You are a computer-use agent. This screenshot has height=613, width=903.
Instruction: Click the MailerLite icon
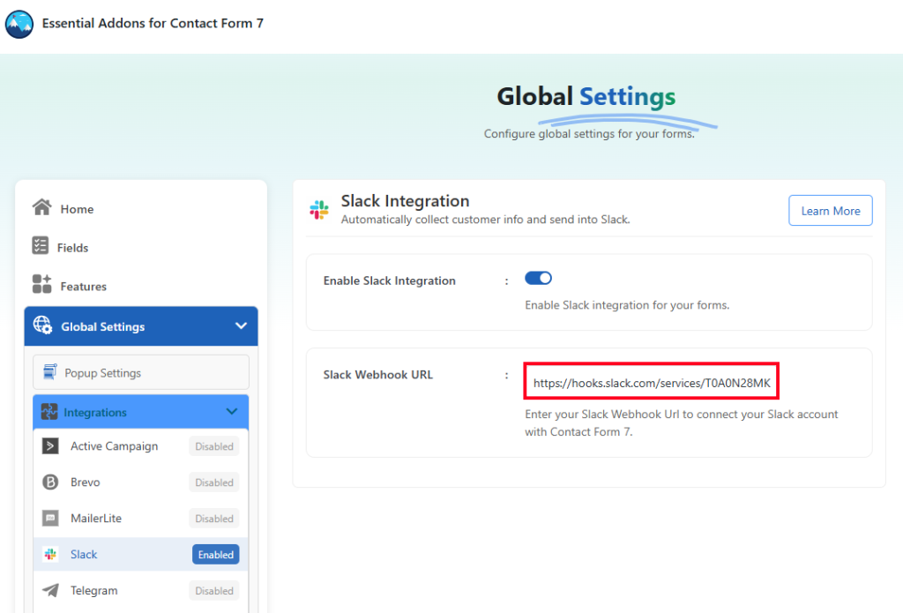tap(50, 518)
